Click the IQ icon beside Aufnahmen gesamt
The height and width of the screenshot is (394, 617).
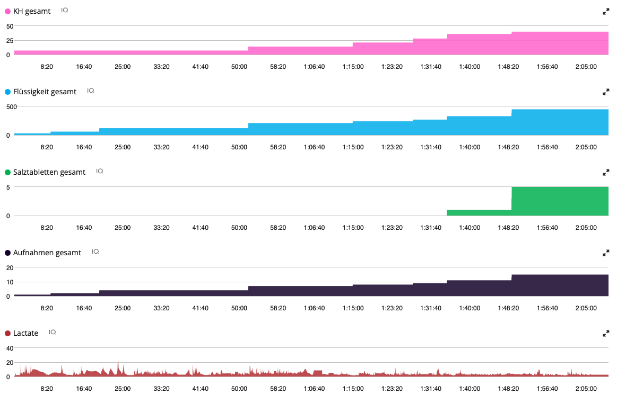tap(95, 252)
